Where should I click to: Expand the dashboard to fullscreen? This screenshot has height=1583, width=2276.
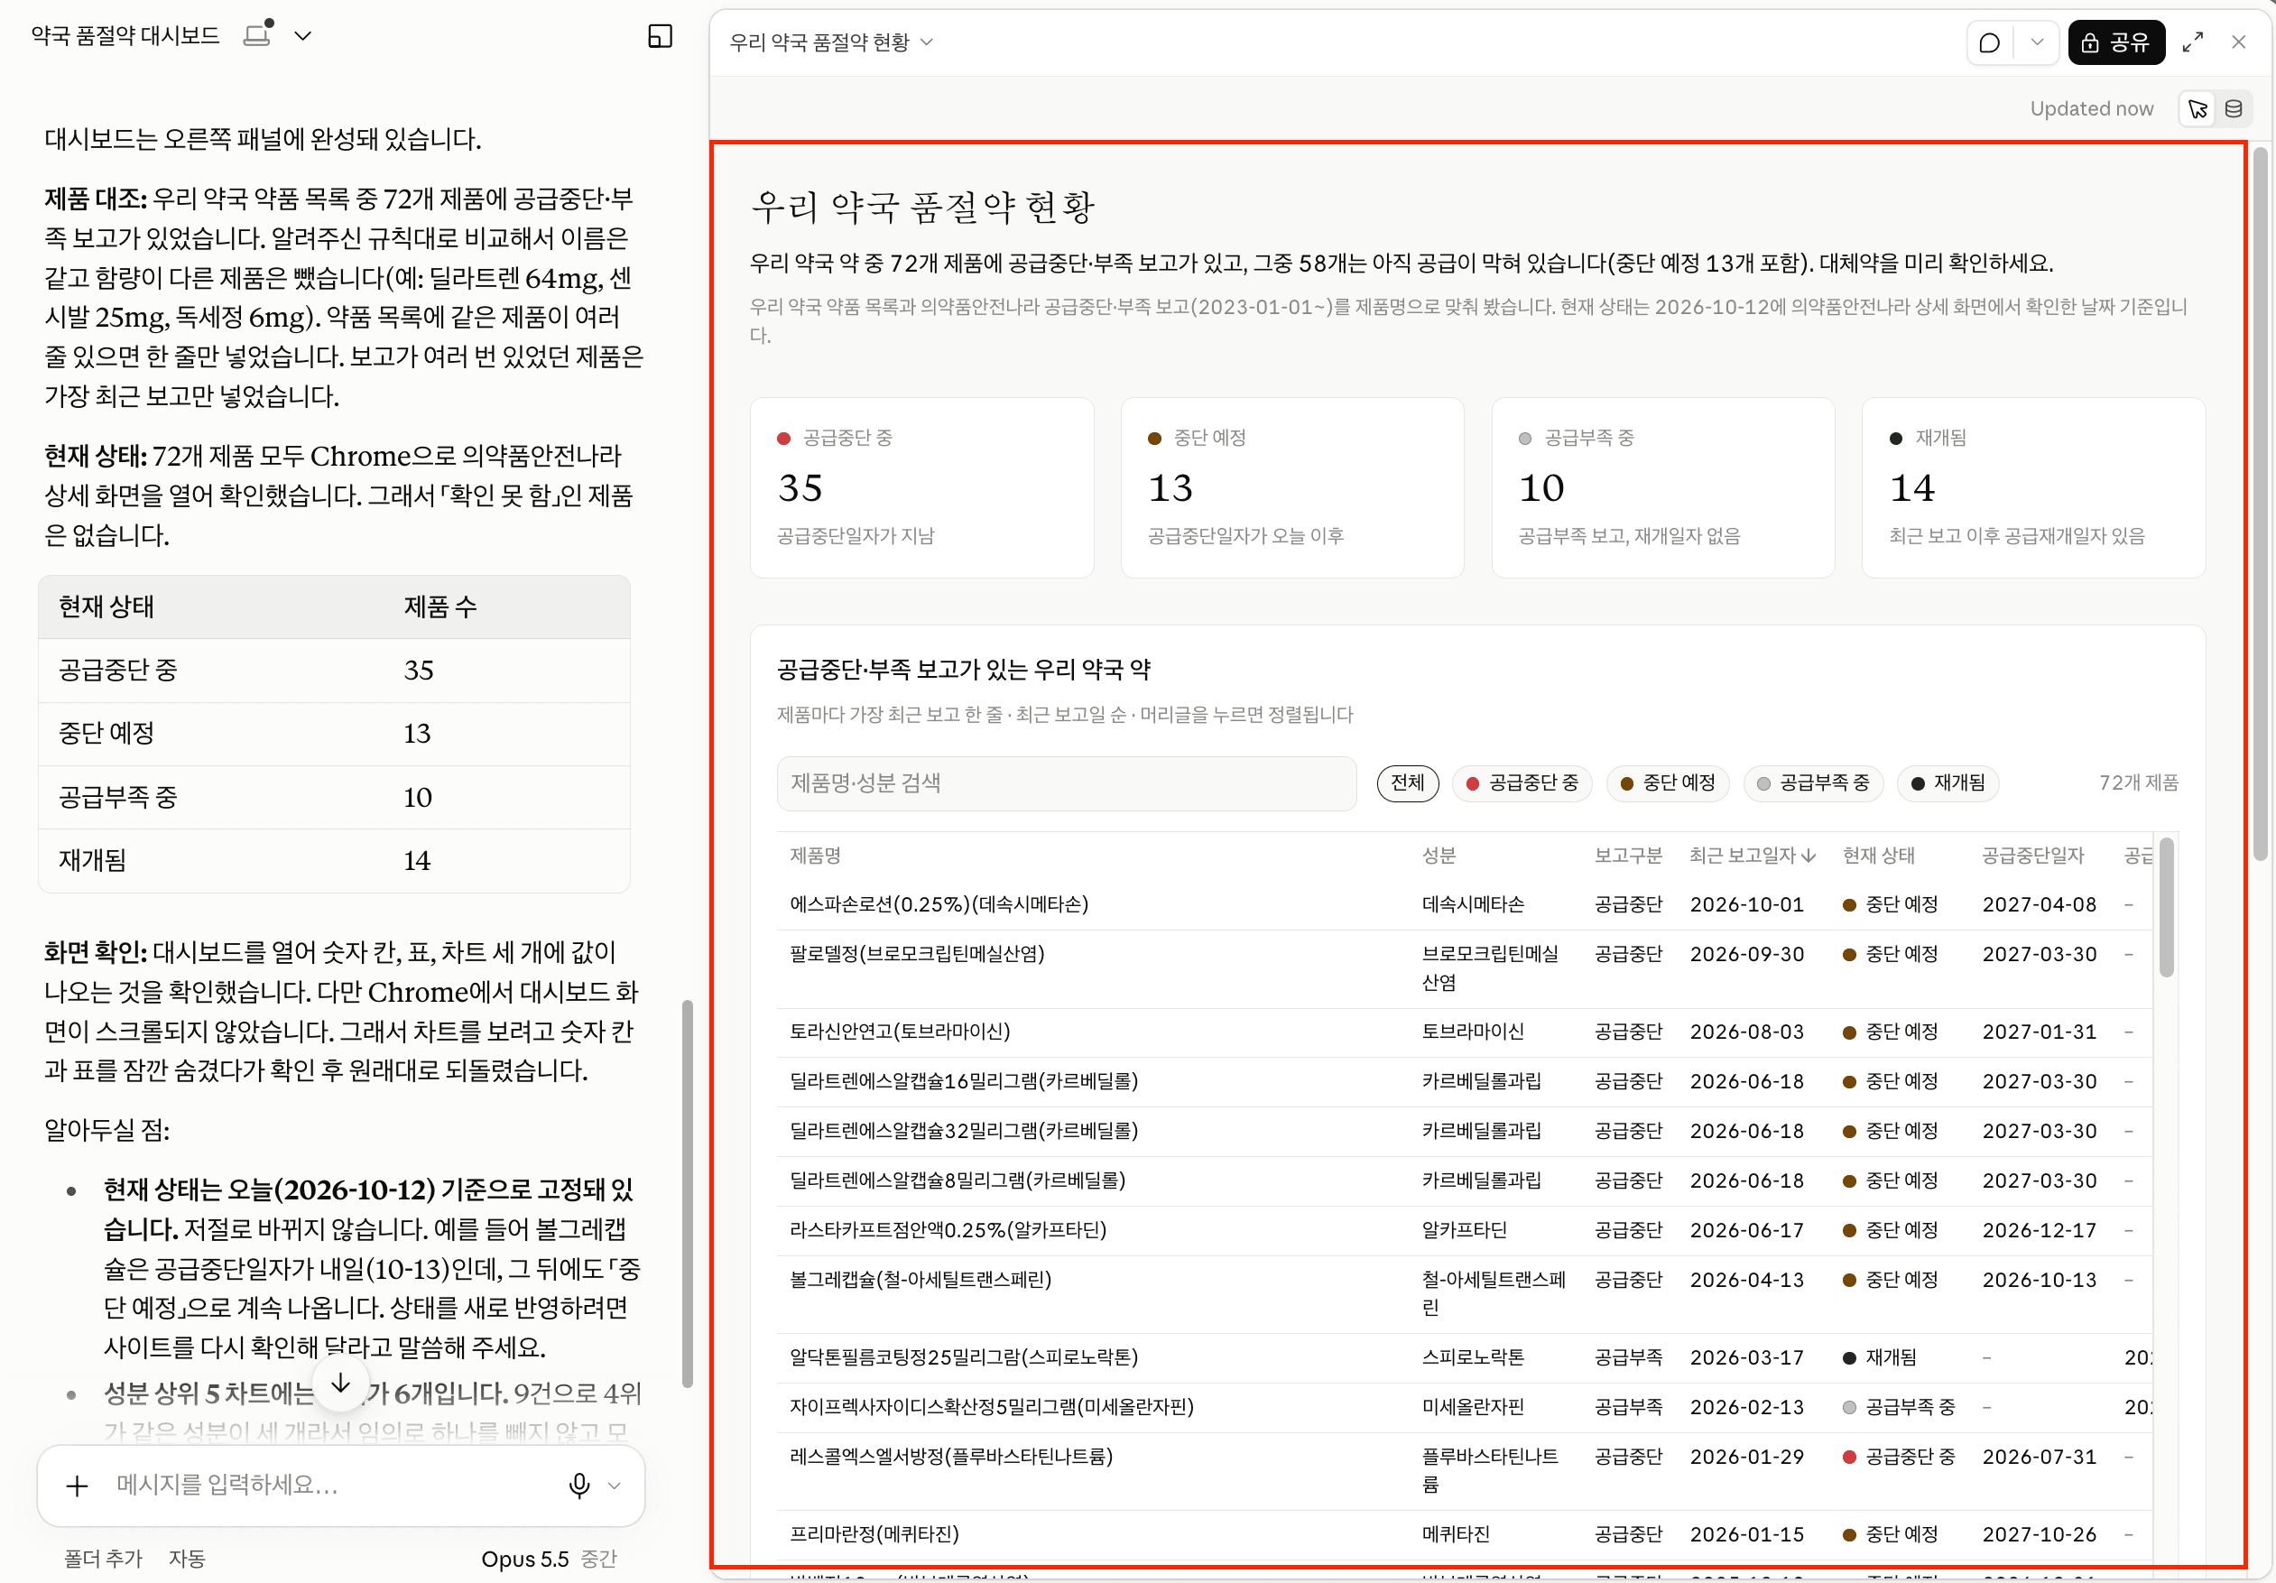coord(2193,42)
